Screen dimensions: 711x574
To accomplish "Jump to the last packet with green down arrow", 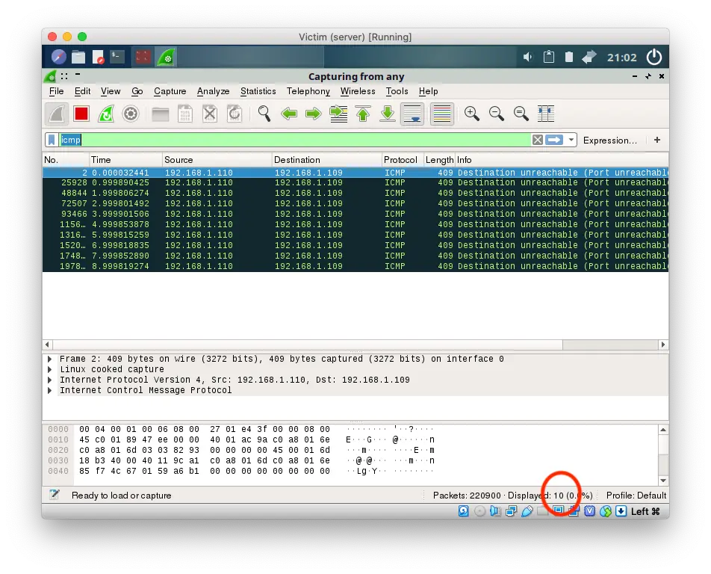I will point(387,113).
